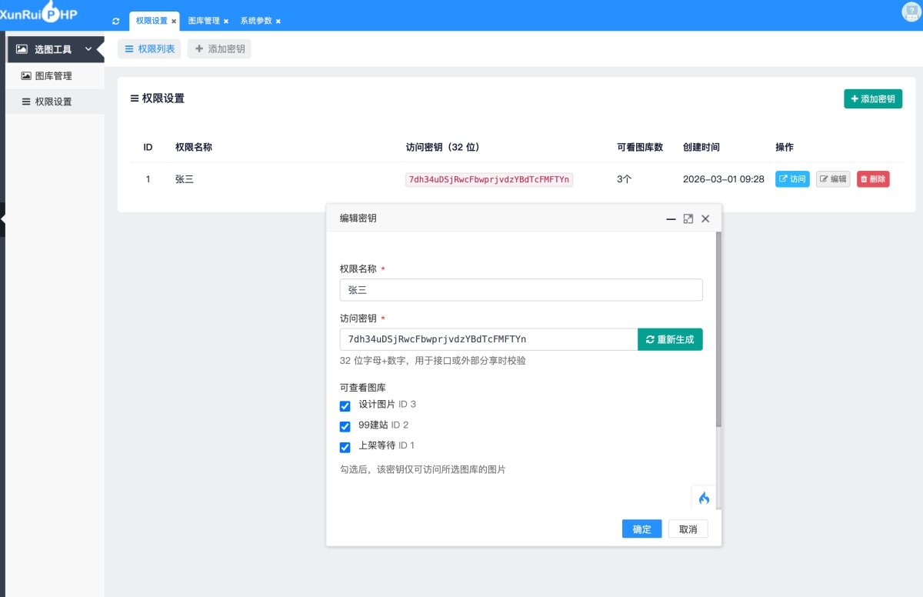Image resolution: width=923 pixels, height=597 pixels.
Task: Close the 系统参数 tab using its x
Action: click(278, 22)
